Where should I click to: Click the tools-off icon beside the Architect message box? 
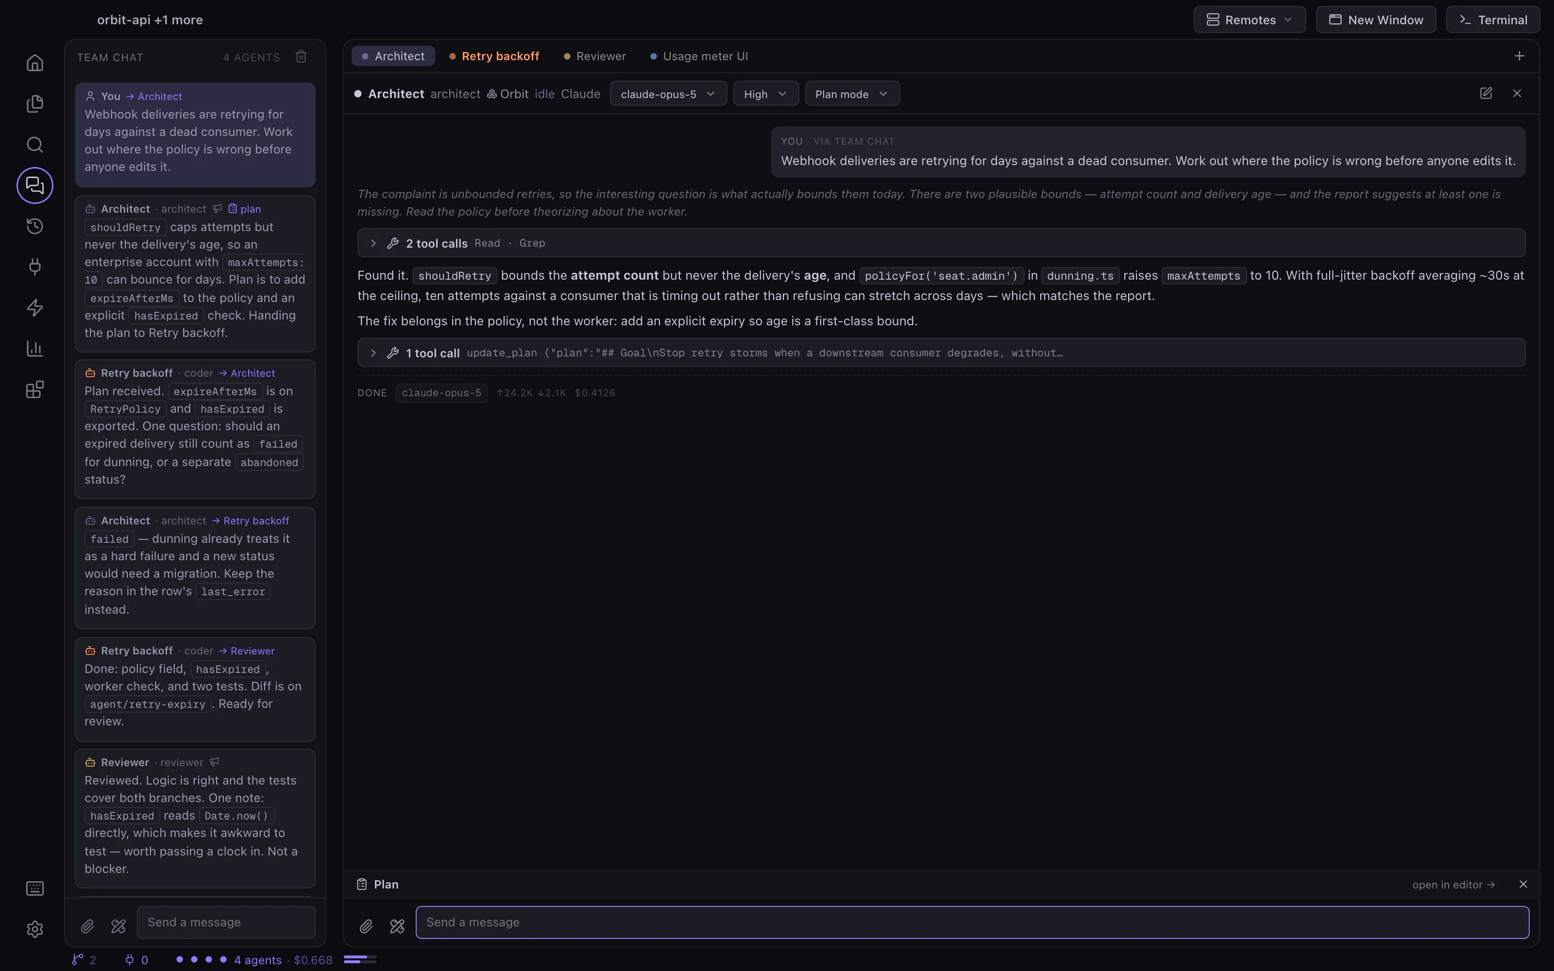(x=397, y=926)
